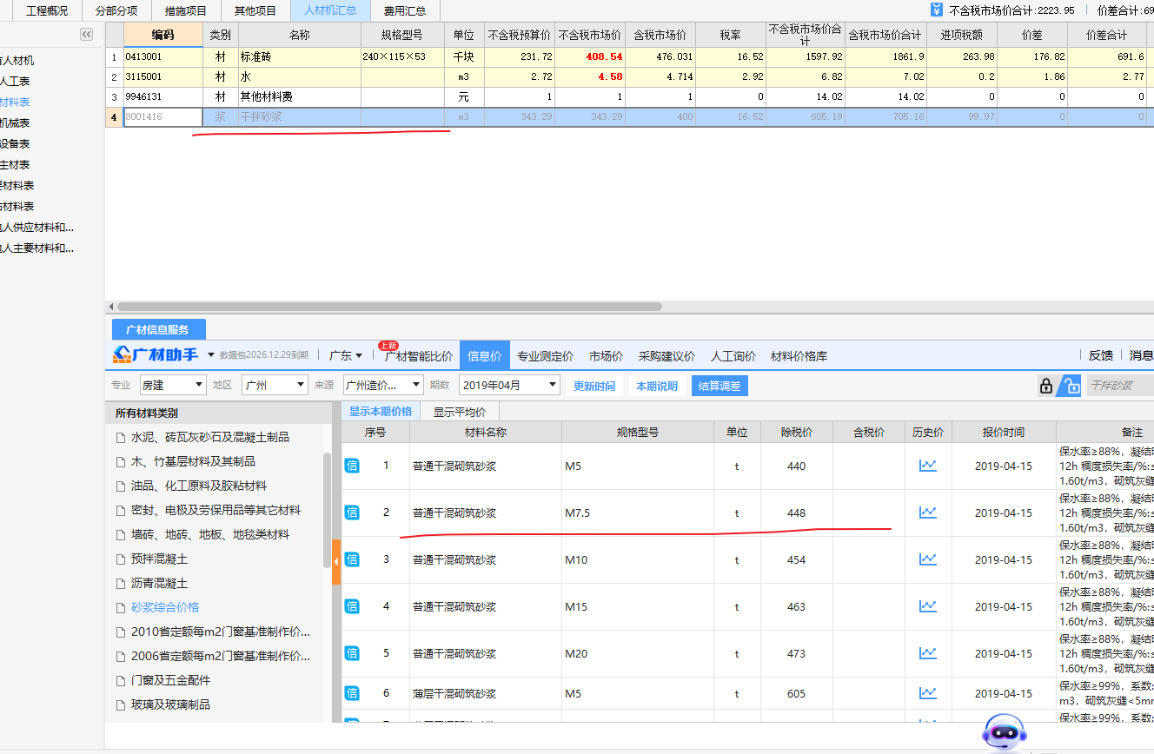This screenshot has width=1154, height=754.
Task: Open price history chart for M7.5 mortar
Action: pos(928,513)
